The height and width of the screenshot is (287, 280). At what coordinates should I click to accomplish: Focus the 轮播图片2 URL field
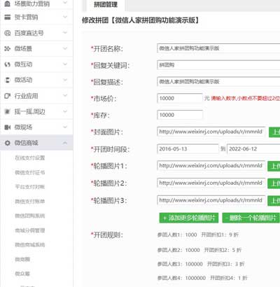coord(211,183)
